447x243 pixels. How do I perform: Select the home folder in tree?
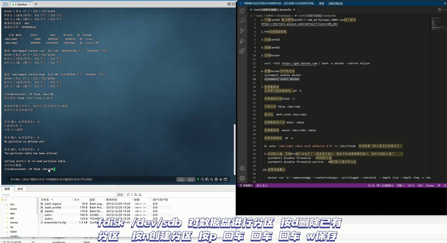point(14,223)
